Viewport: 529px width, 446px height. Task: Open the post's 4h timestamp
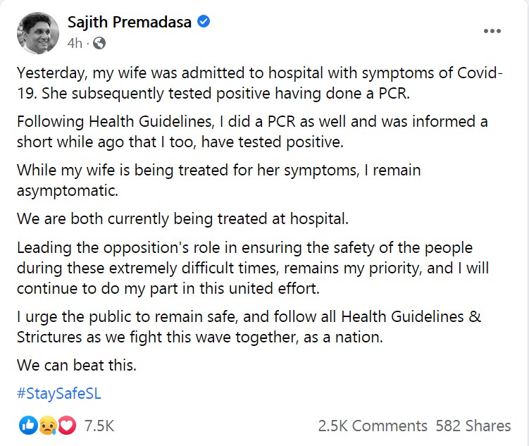tap(75, 43)
